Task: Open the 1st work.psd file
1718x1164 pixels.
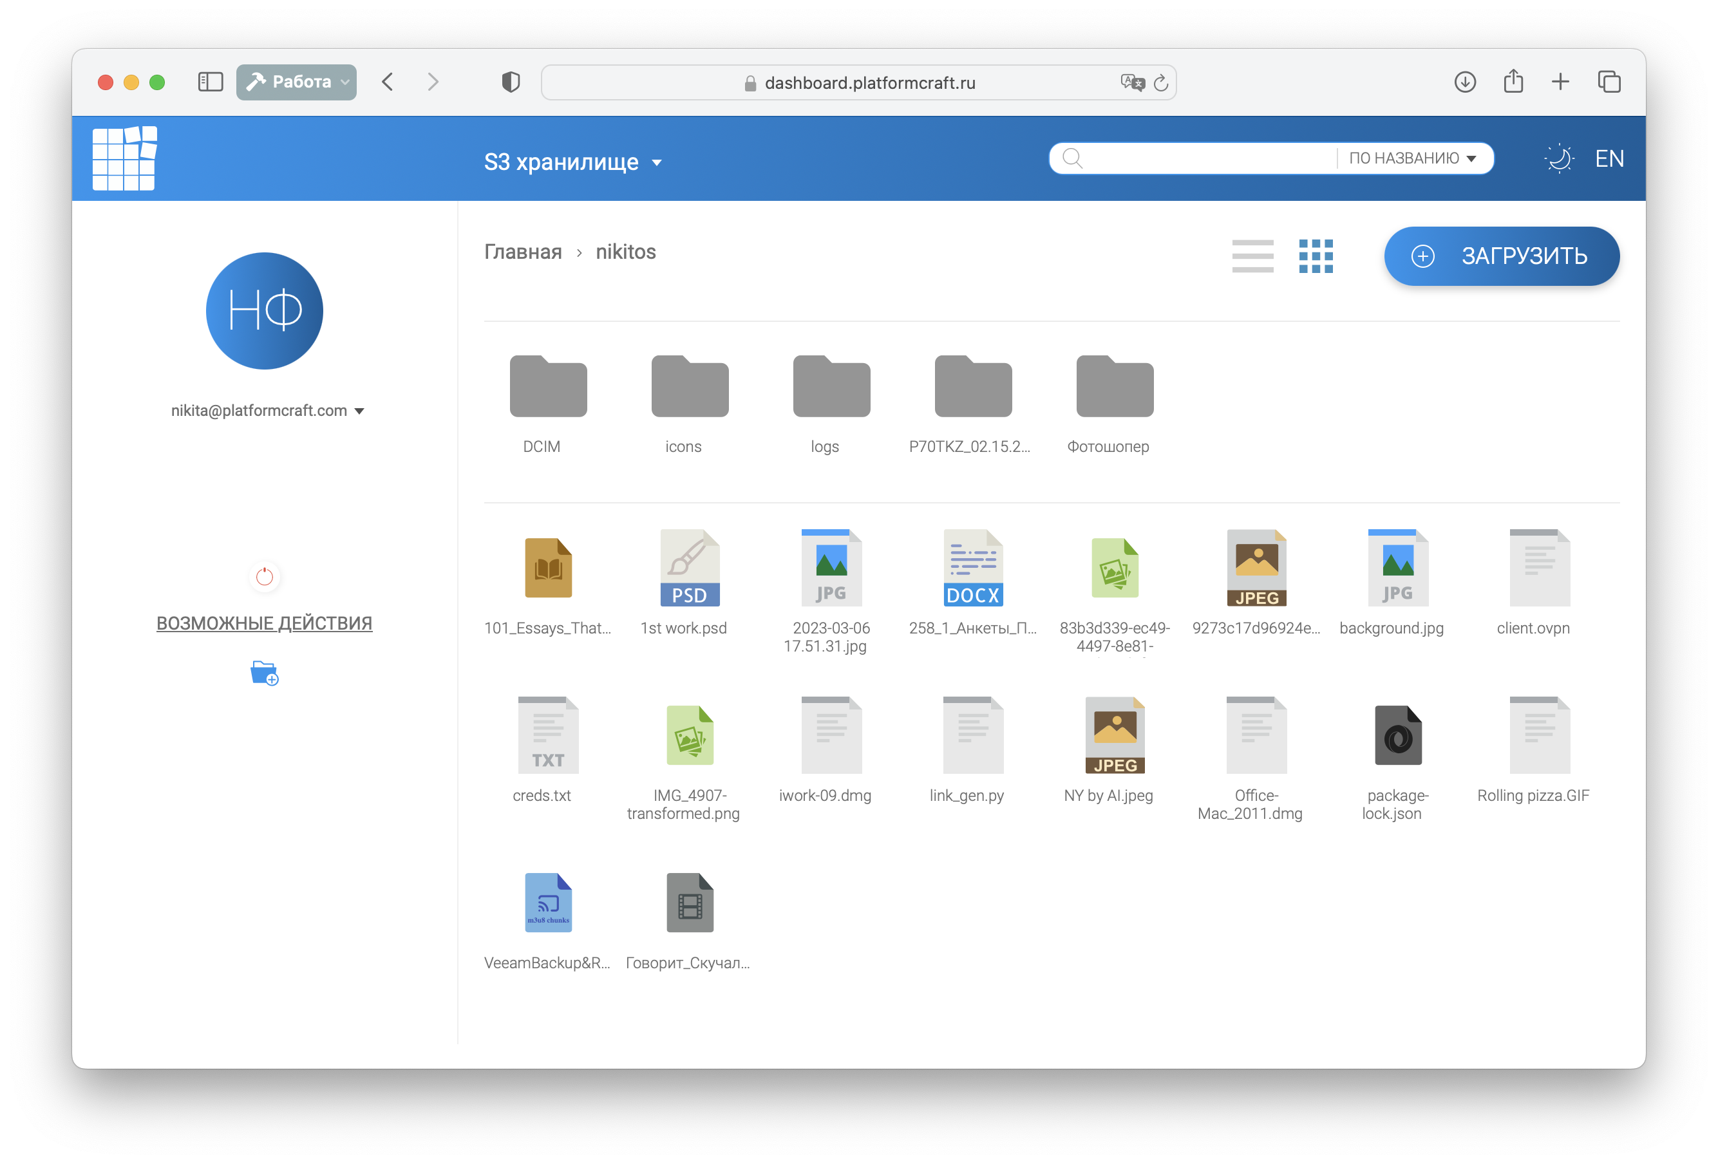Action: point(689,568)
